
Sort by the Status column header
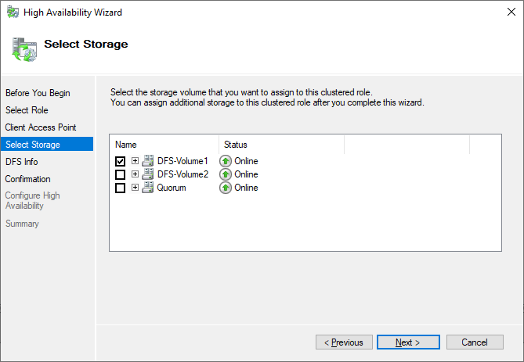(281, 145)
